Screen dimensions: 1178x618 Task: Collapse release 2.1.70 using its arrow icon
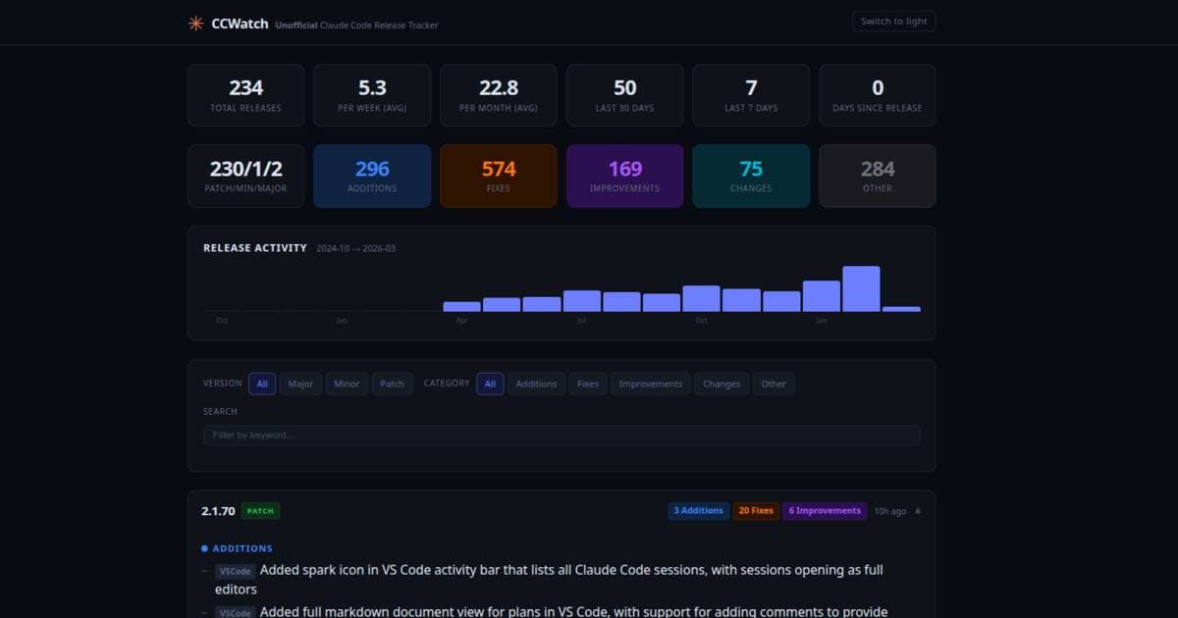coord(917,510)
